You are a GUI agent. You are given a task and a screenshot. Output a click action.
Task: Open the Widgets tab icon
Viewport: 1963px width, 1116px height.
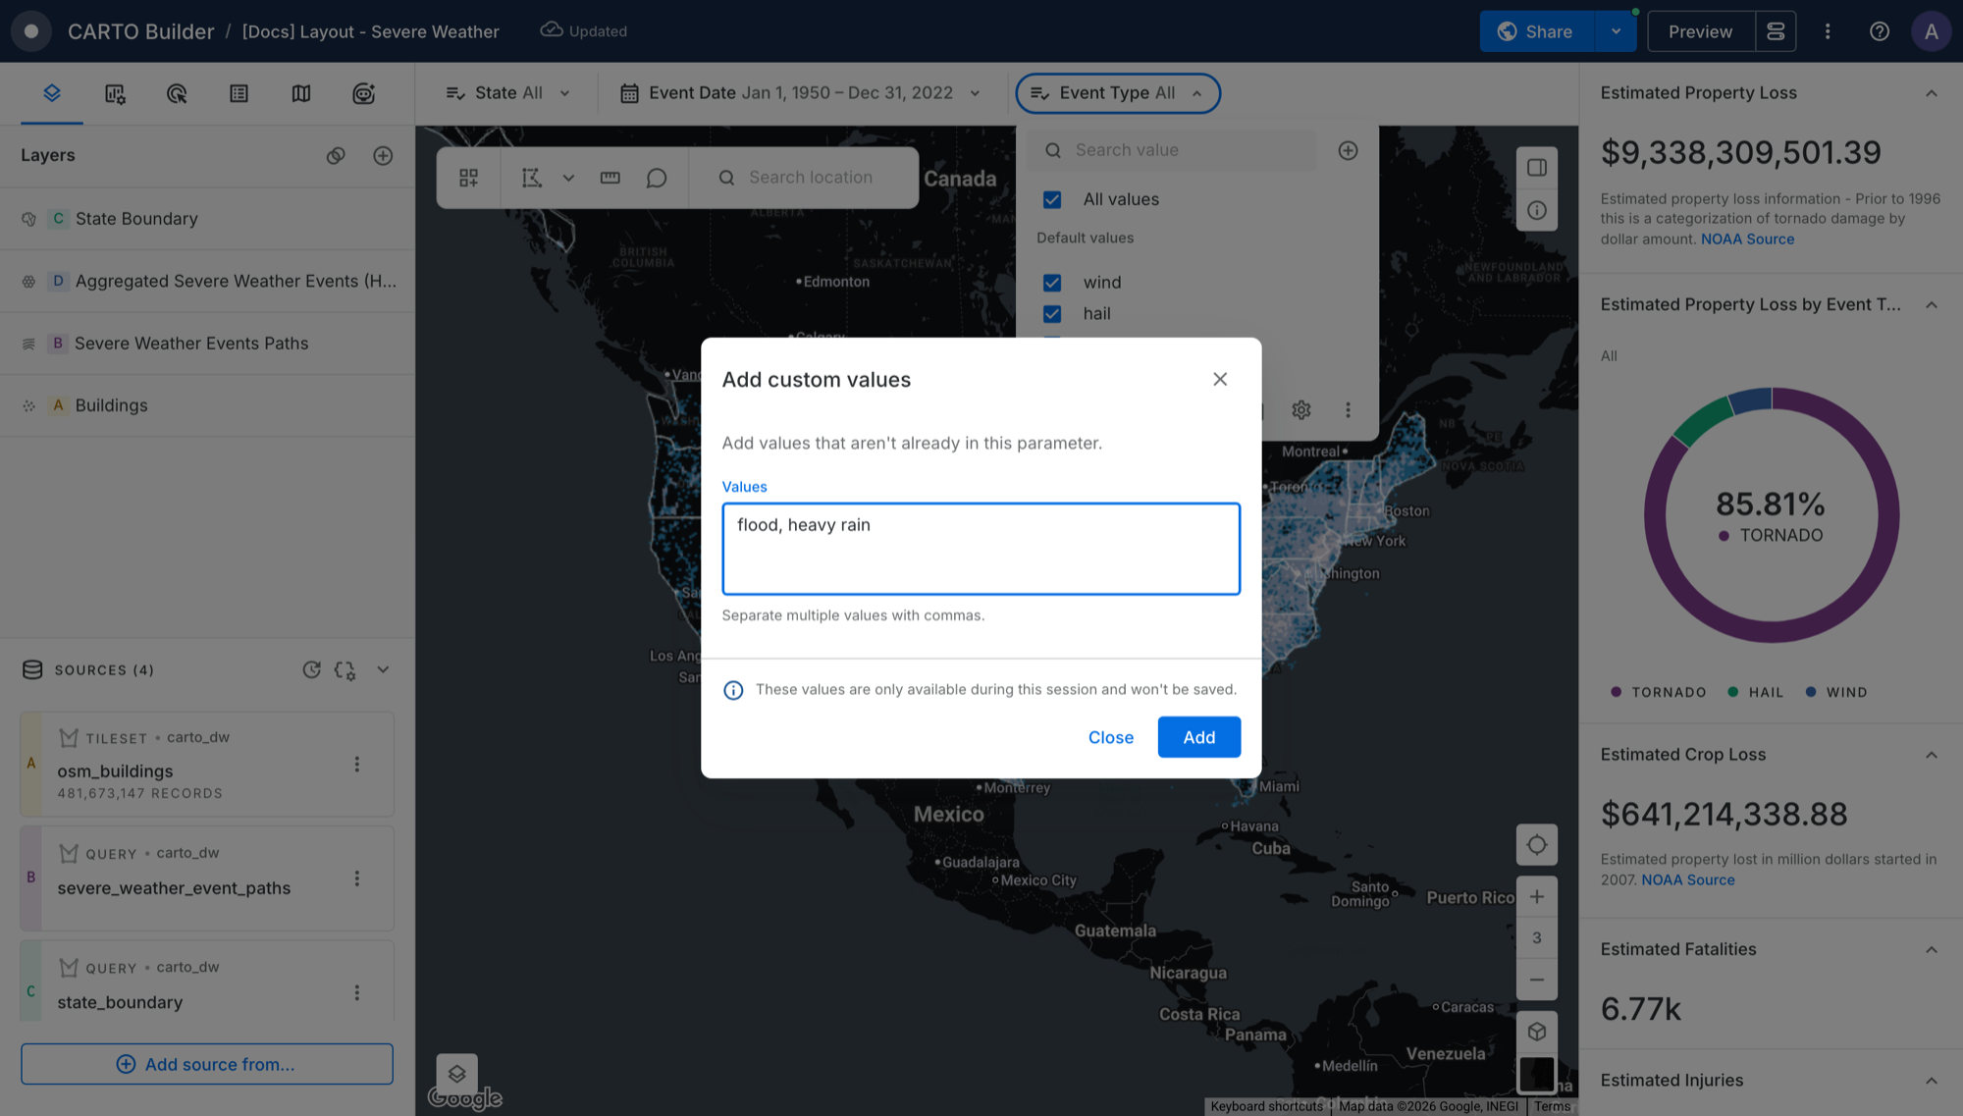coord(115,93)
